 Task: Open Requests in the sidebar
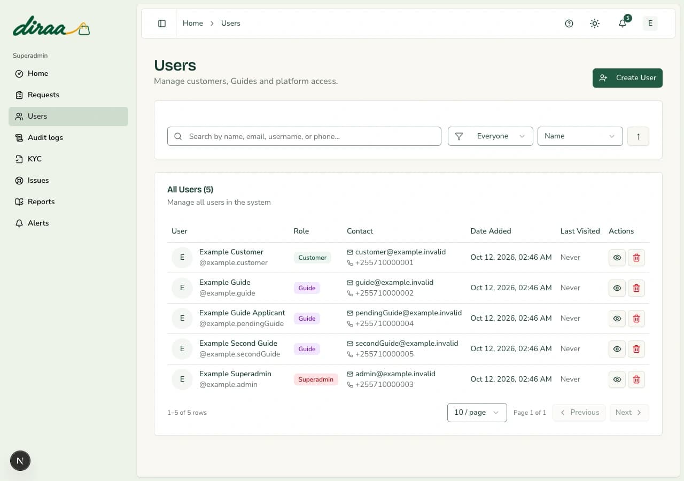pos(68,95)
